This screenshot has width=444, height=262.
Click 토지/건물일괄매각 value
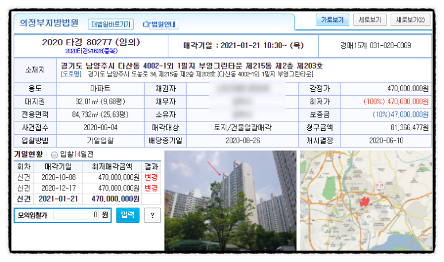(242, 127)
